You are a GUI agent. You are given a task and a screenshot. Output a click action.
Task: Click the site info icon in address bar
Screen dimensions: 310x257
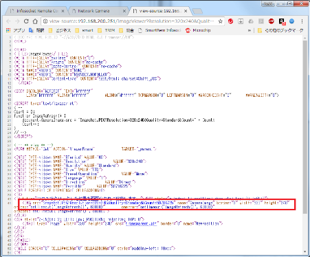(45, 21)
